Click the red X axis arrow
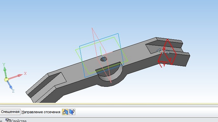This screenshot has width=218, height=122. 16,77
